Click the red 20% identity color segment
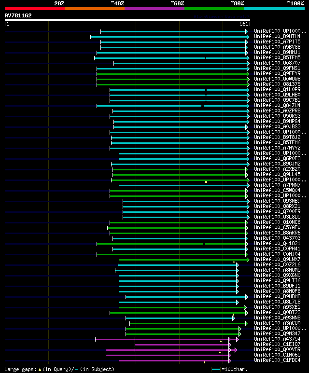 pos(34,9)
